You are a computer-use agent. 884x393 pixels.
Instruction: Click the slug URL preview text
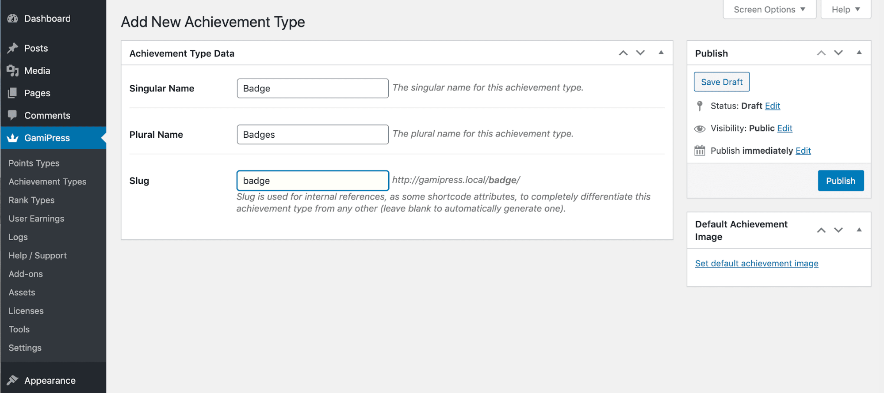[456, 180]
